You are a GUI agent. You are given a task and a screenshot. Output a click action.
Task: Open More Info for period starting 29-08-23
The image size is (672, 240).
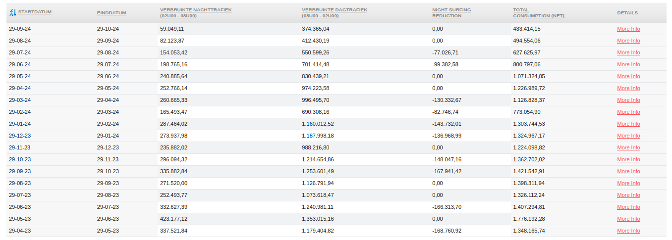(628, 183)
